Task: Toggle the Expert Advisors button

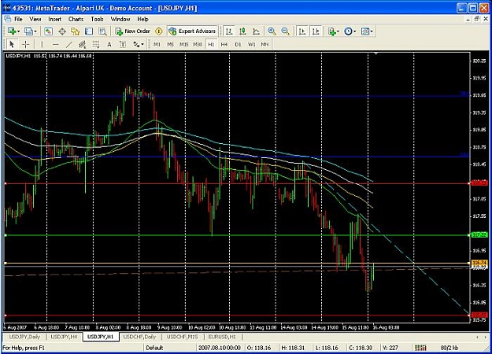Action: [192, 31]
